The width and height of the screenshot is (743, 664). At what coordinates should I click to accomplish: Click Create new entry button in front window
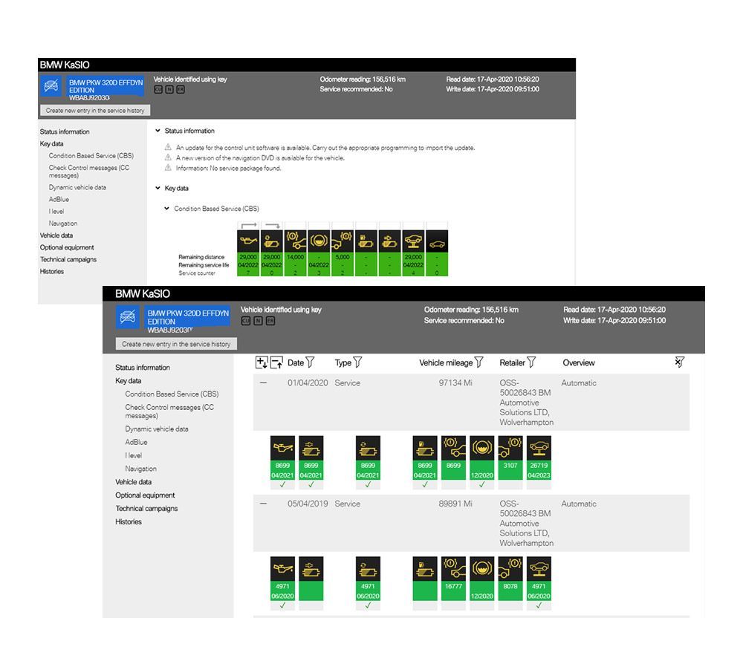[176, 344]
